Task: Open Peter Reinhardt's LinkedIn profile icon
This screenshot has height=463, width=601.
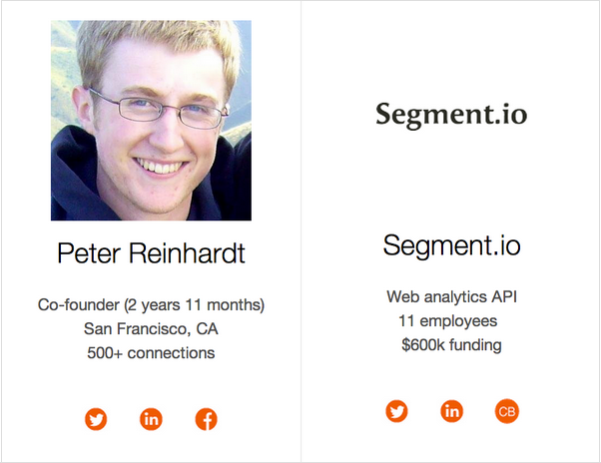Action: pos(151,420)
